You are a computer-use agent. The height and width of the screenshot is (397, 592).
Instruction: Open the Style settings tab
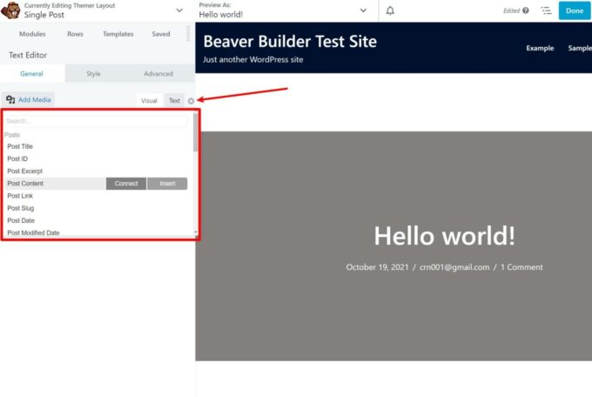(93, 74)
